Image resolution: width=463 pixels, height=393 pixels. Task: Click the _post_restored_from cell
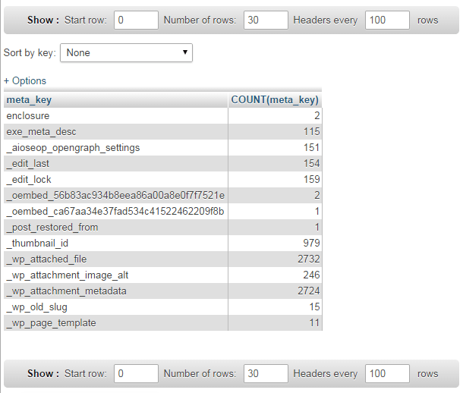(x=52, y=227)
